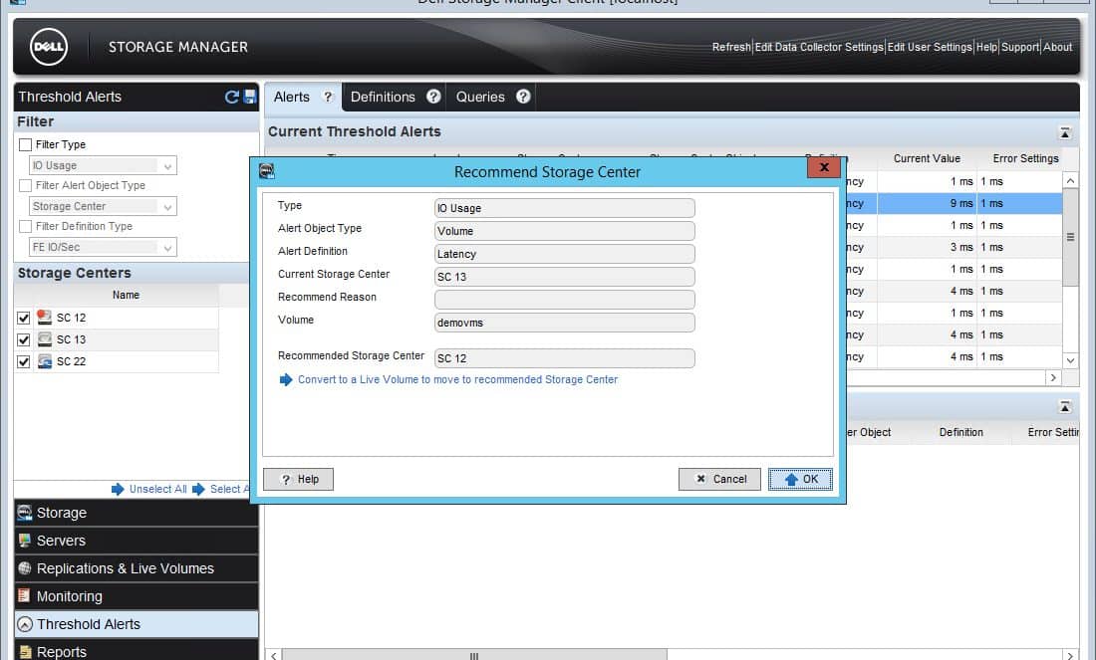Open Edit User Settings
The height and width of the screenshot is (660, 1096).
pyautogui.click(x=930, y=47)
